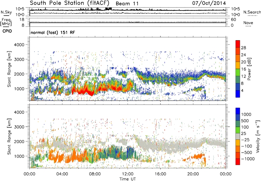The image size is (261, 181).
Task: Select the '12:00' time tick label
Action: (128, 174)
